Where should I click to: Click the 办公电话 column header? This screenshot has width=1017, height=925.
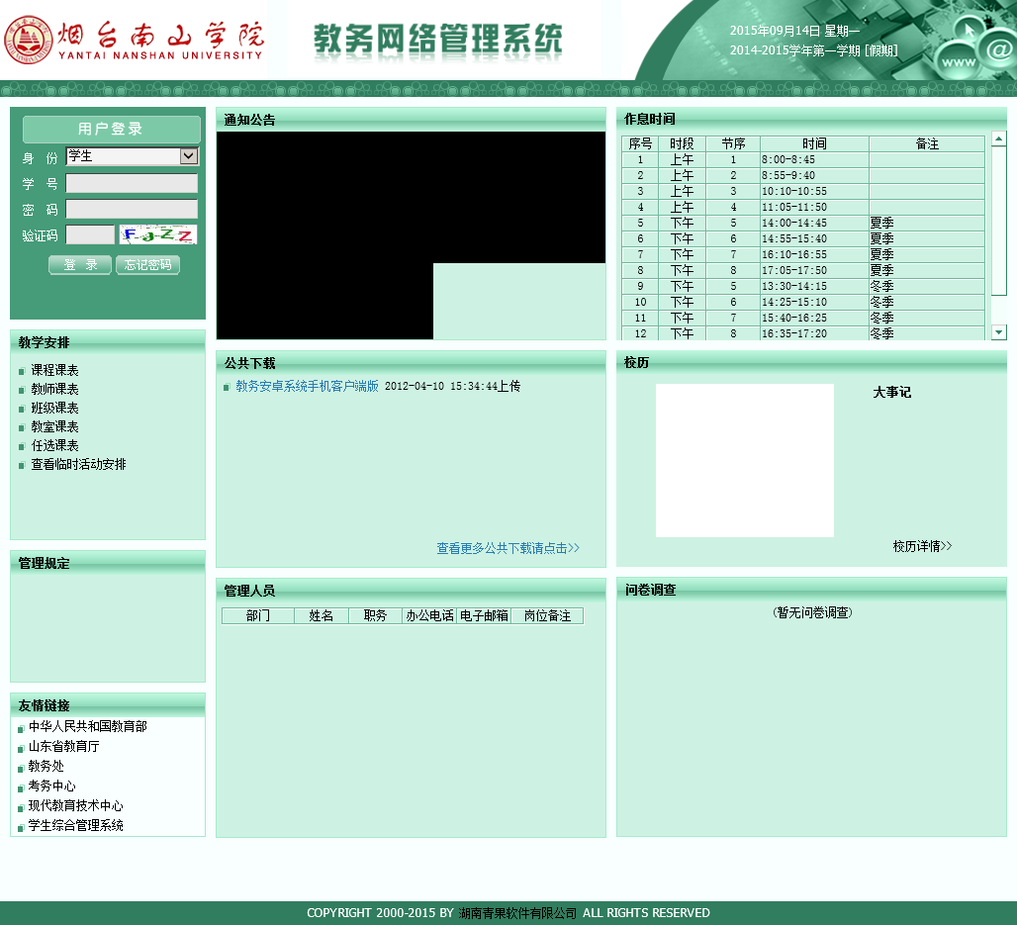point(429,615)
